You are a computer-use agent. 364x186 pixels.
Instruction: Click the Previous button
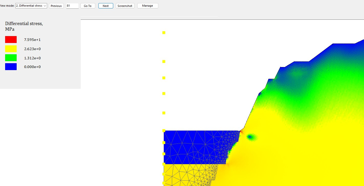[x=56, y=6]
